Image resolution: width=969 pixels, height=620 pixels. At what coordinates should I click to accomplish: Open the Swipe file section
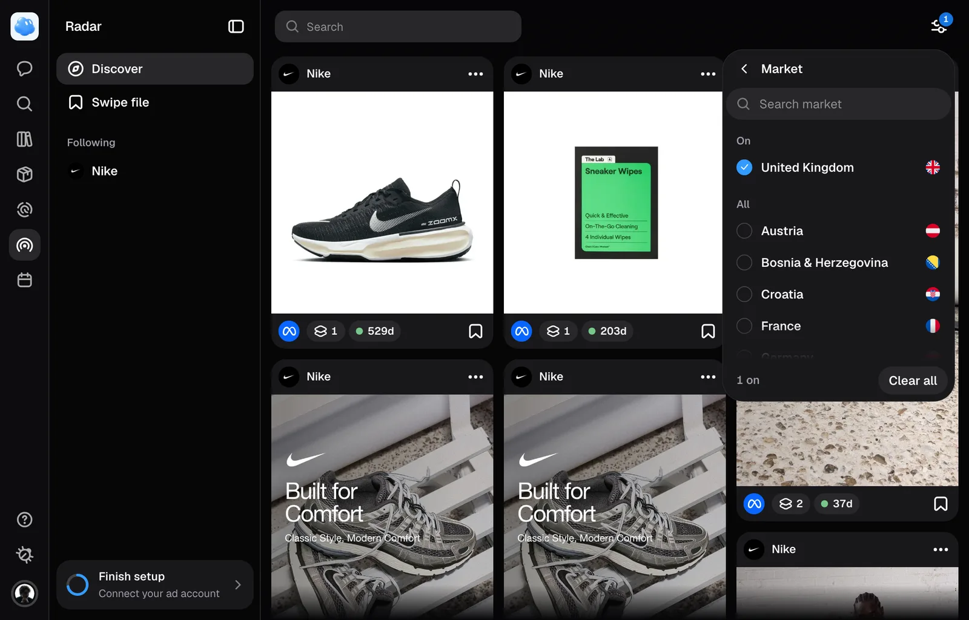[155, 102]
